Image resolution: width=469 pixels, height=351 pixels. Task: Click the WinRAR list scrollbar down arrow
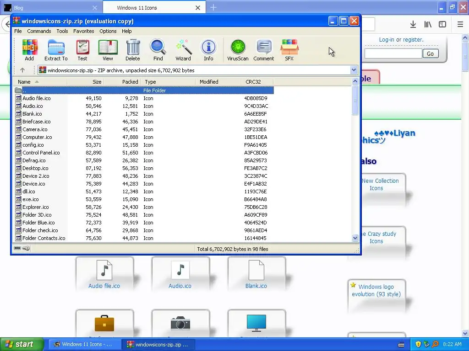point(355,238)
